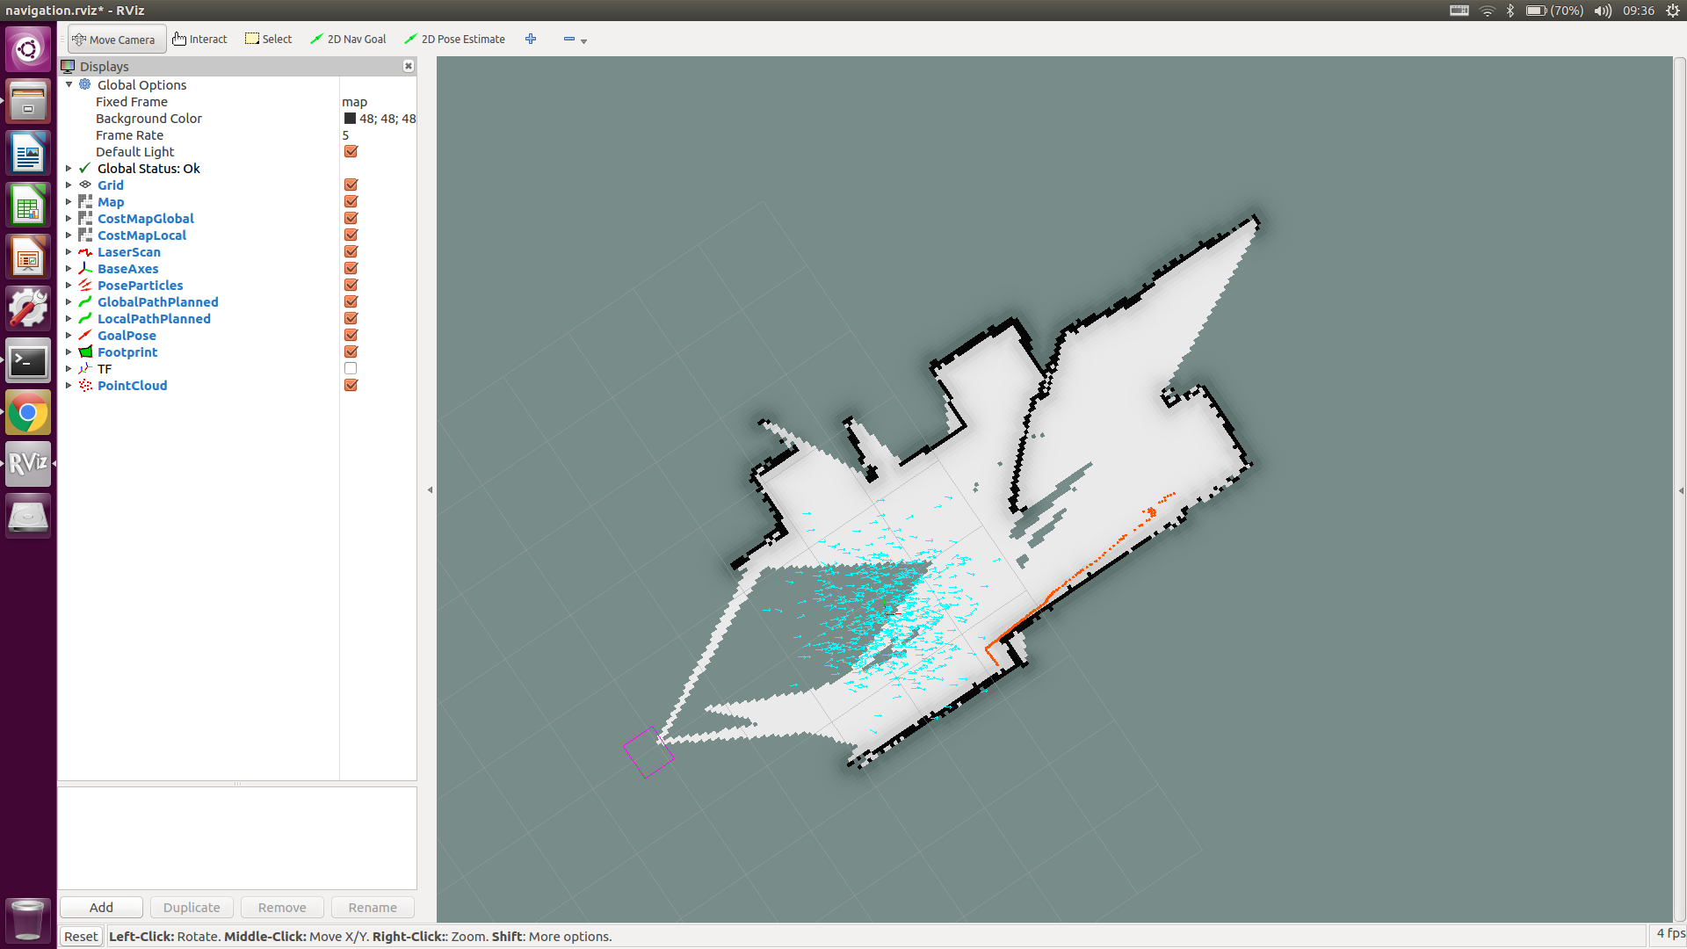Screen dimensions: 1687x949
Task: Uncheck the CostMapGlobal display
Action: [351, 218]
